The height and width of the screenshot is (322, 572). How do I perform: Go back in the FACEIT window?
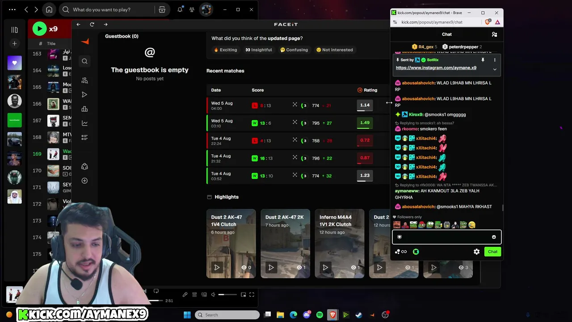pos(79,24)
